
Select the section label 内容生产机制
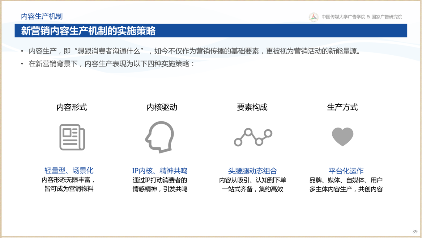(x=42, y=16)
